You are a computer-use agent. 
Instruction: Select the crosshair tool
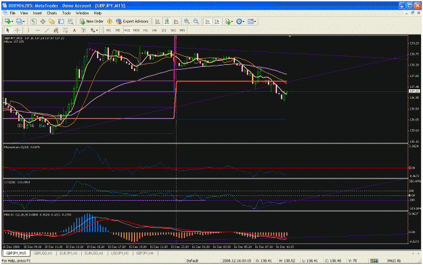17,30
